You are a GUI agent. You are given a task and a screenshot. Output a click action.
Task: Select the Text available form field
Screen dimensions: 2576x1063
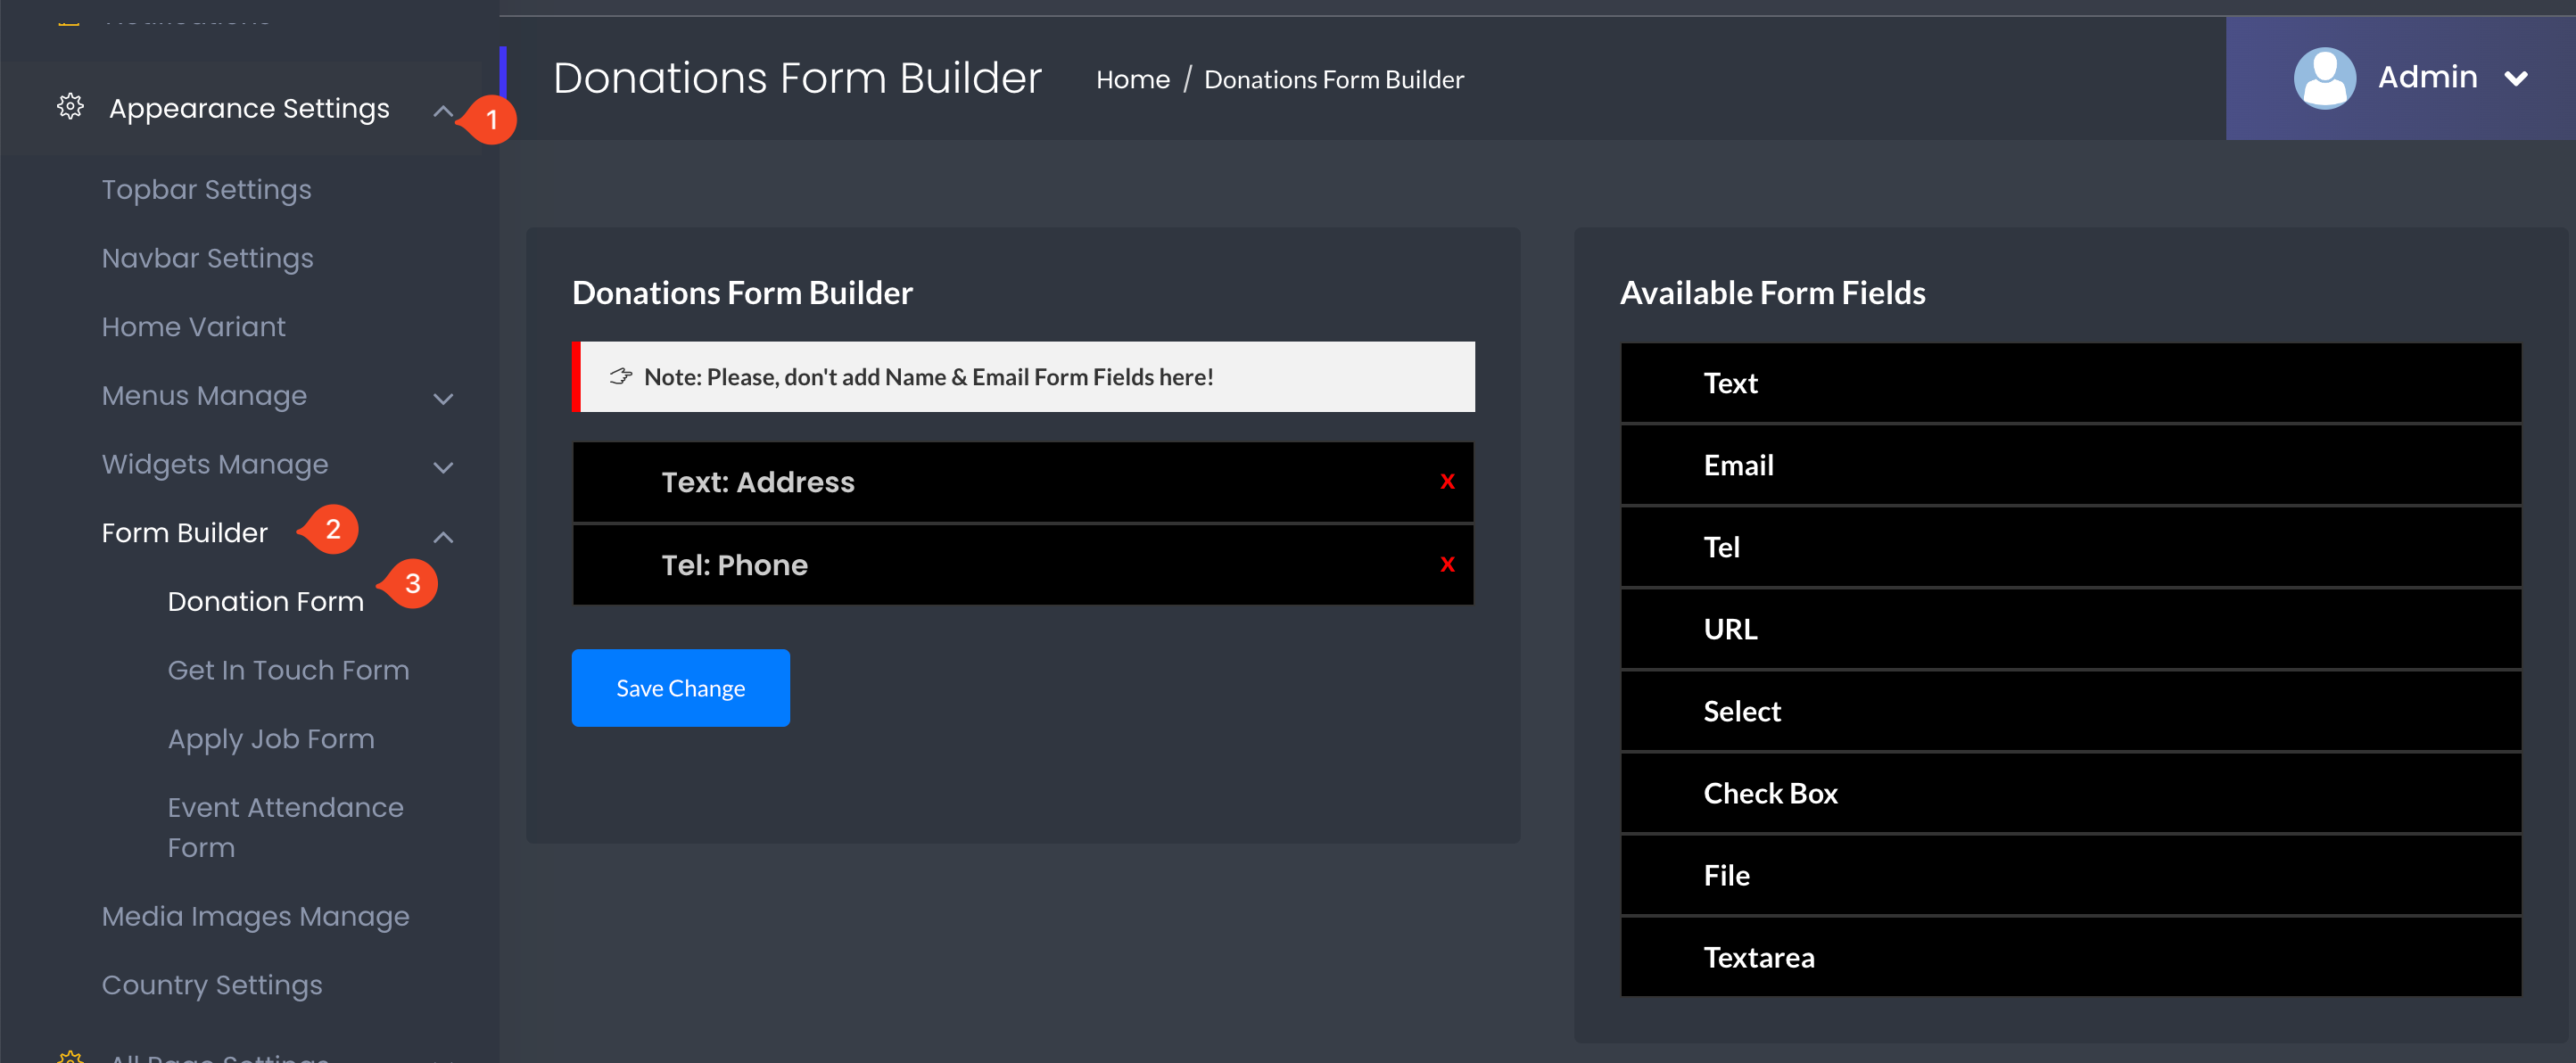pyautogui.click(x=2071, y=383)
